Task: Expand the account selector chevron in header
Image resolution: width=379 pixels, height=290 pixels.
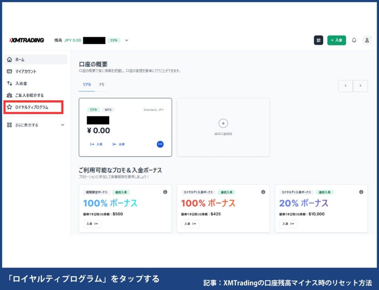Action: 127,40
